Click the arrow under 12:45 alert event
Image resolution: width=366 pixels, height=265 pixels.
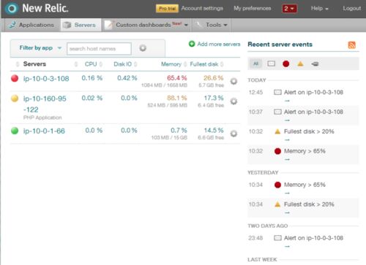(287, 101)
